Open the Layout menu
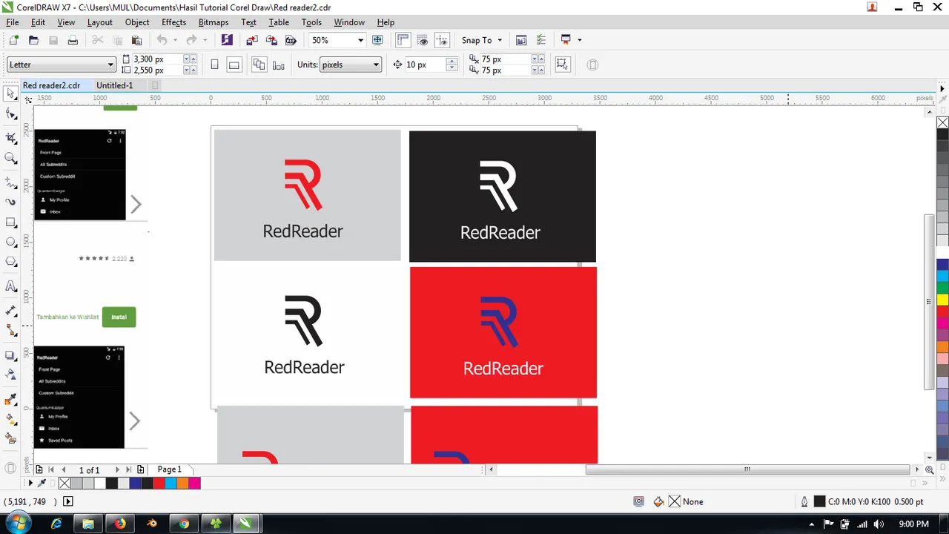This screenshot has width=949, height=534. (100, 22)
